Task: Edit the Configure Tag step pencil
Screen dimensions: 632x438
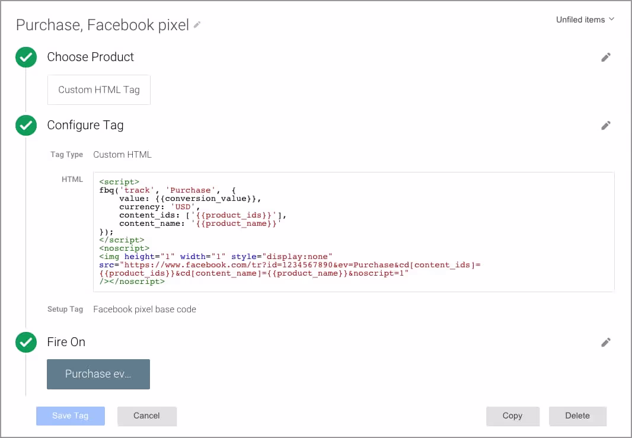Action: [606, 125]
